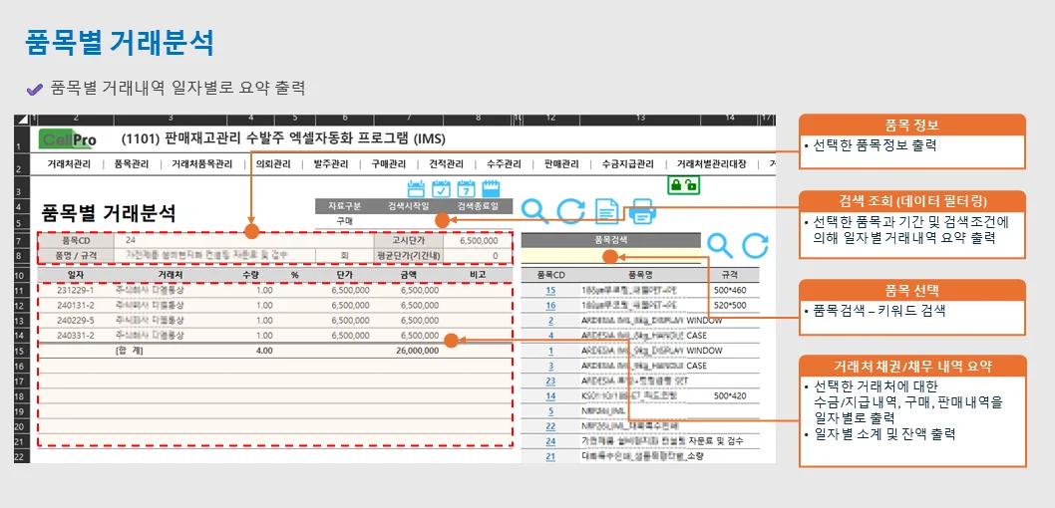This screenshot has height=508, width=1055.
Task: Click the calendar icon with checkmark
Action: 441,188
